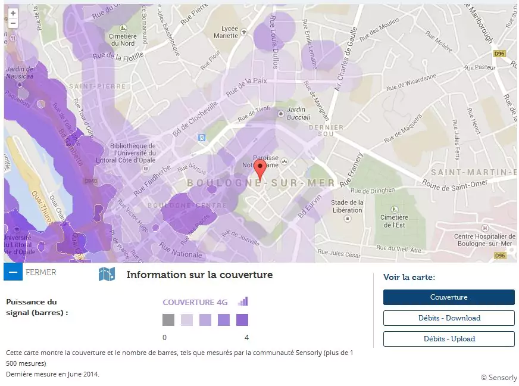The width and height of the screenshot is (519, 386).
Task: Zoom in the map with plus button
Action: tap(13, 13)
